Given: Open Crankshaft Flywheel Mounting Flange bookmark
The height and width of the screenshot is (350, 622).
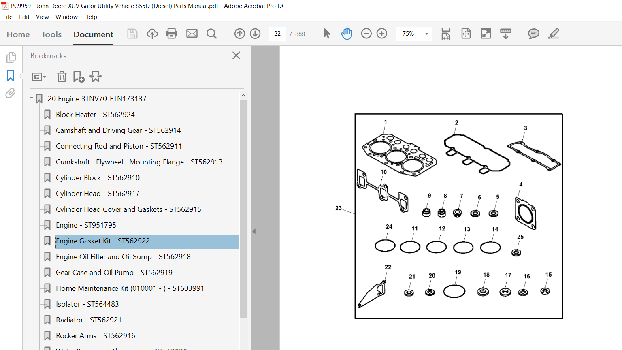Looking at the screenshot, I should (139, 162).
